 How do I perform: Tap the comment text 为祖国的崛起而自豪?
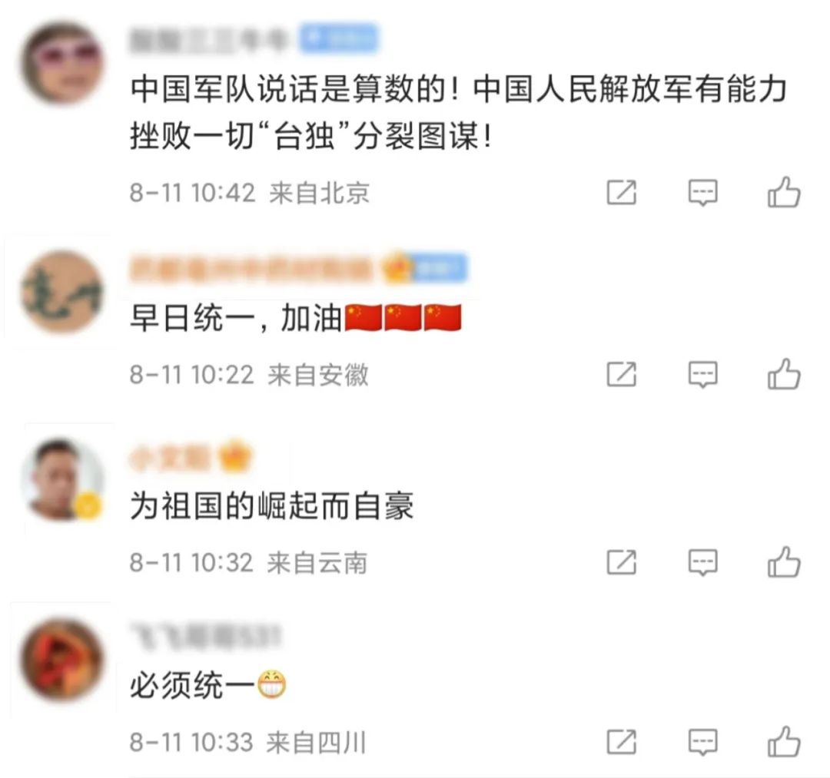click(x=271, y=506)
